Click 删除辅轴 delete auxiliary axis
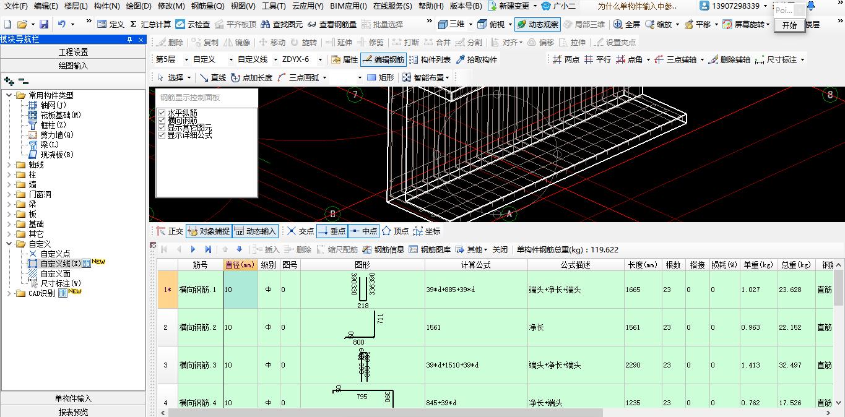The width and height of the screenshot is (845, 417). click(729, 59)
